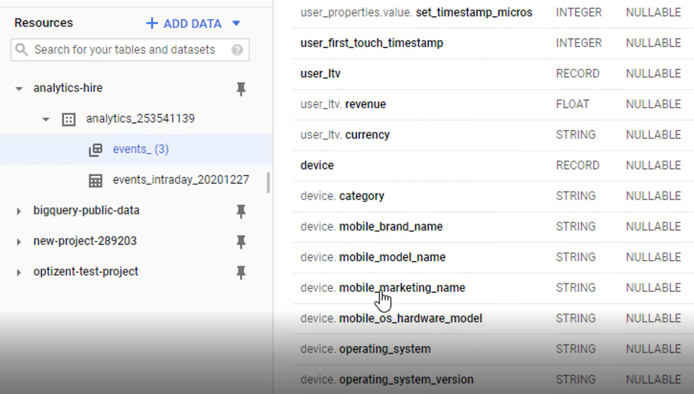Click the dataset icon for analytics_253541139

point(69,119)
